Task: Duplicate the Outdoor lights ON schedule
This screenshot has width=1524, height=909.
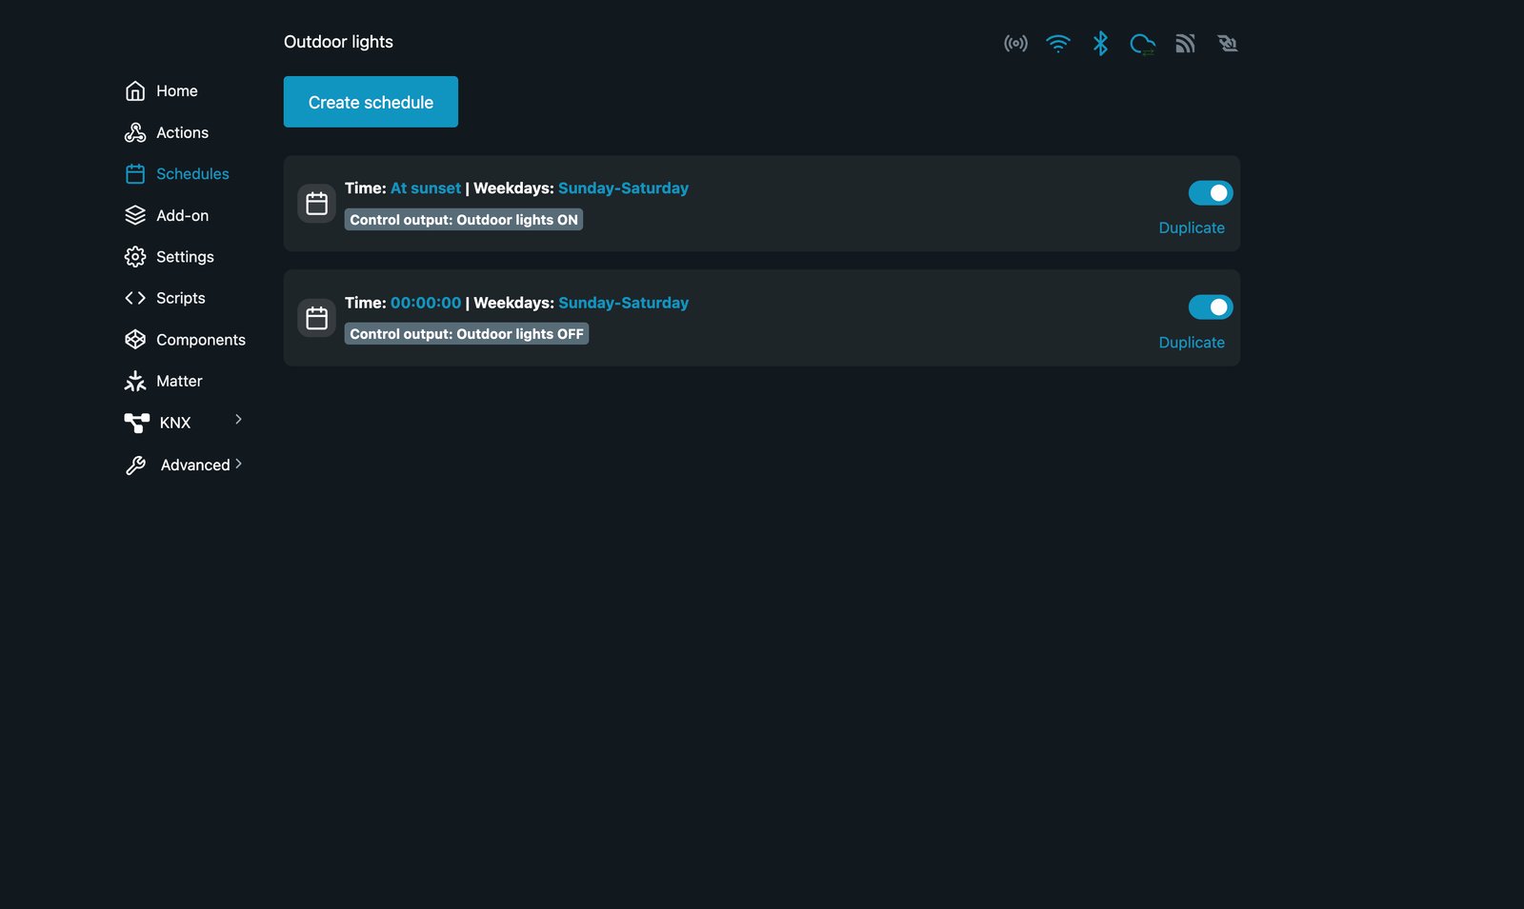Action: pos(1192,227)
